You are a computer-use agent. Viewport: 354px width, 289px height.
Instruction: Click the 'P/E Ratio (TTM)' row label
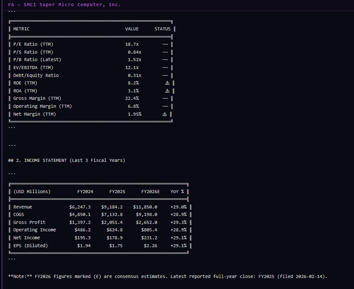(33, 44)
